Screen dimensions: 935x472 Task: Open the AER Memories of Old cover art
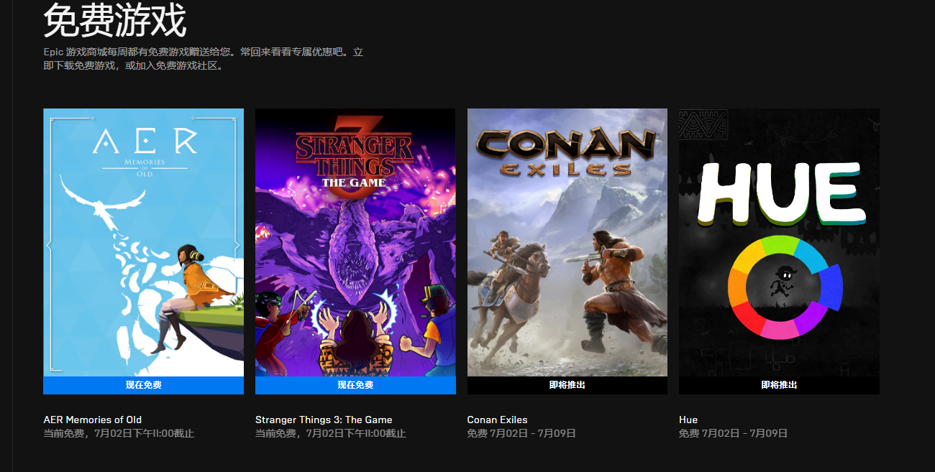coord(143,242)
